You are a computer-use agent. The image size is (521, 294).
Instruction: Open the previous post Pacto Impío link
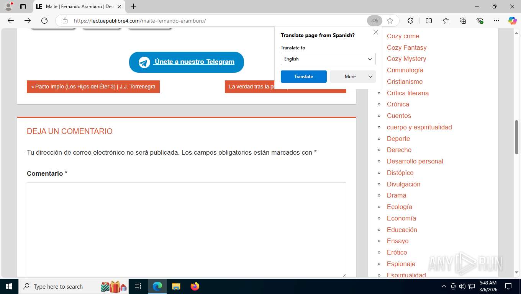pos(93,87)
